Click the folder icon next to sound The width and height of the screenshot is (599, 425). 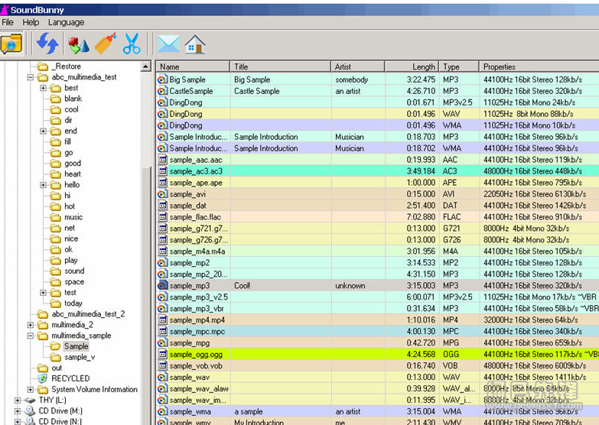pos(56,271)
